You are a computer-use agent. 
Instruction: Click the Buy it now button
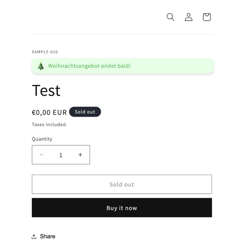tap(122, 207)
